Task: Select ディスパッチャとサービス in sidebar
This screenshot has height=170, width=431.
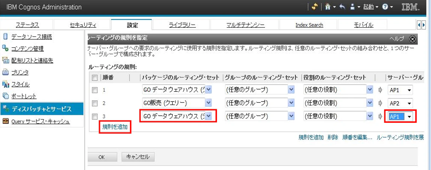Action: click(x=42, y=109)
